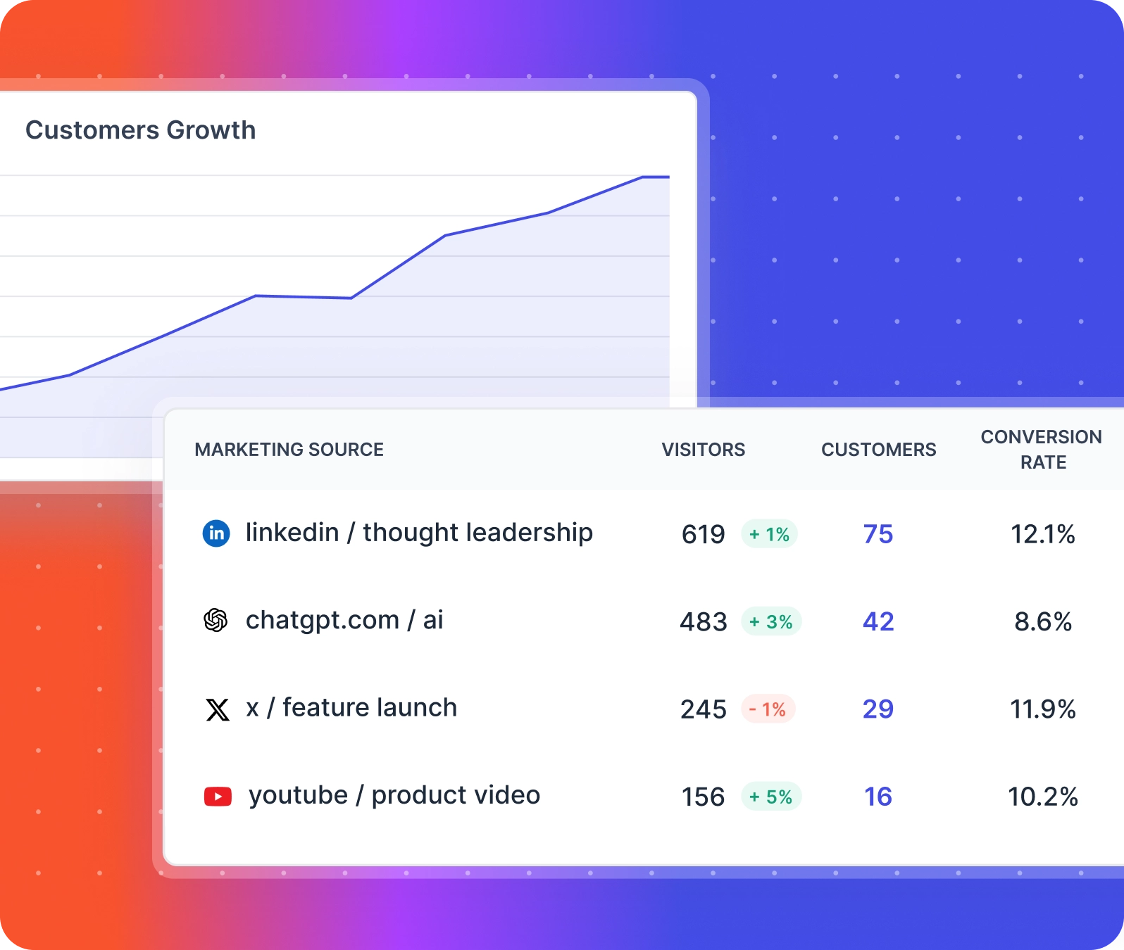Click the X logo icon
Screen dimensions: 1124x950
coord(217,709)
